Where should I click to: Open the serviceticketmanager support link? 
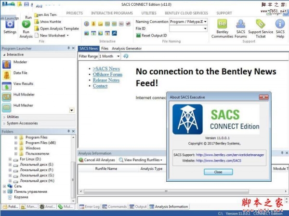(x=230, y=155)
